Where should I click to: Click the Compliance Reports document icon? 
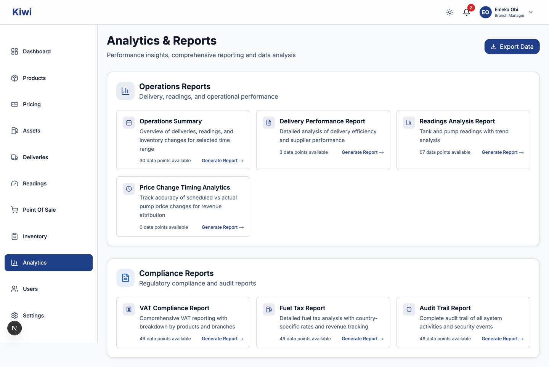coord(125,278)
